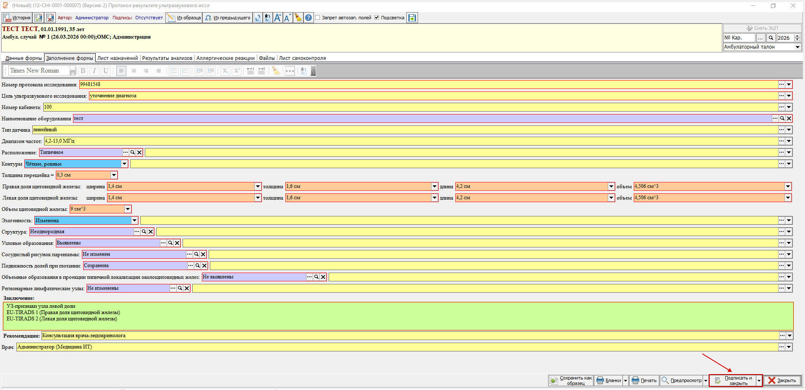Open the Лист самоконтроля tab

pyautogui.click(x=302, y=58)
